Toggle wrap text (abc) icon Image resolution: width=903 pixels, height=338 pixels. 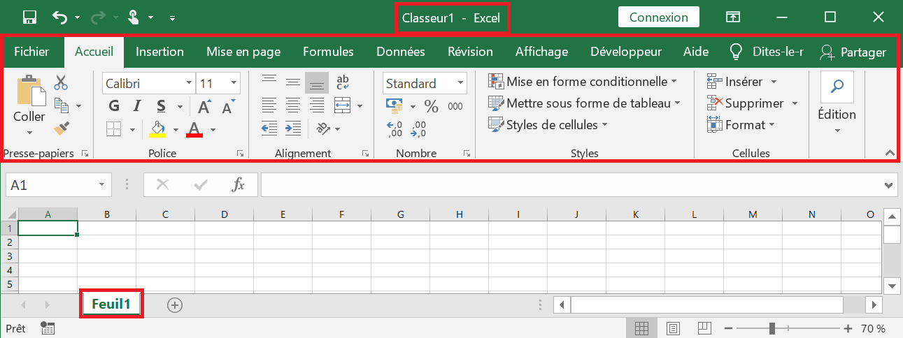(x=343, y=83)
